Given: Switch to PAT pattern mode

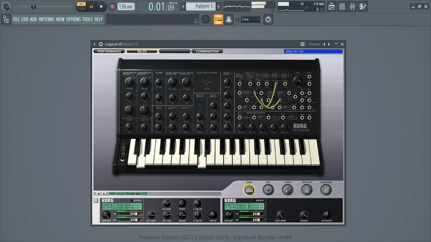Looking at the screenshot, I should (x=82, y=4).
